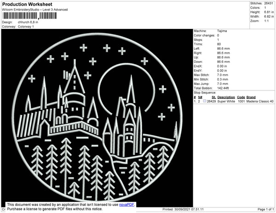Click 'Wilcom EmbroideryStudio – Level 3 Advanced' text
Screen dimensions: 276x213
(x=35, y=10)
